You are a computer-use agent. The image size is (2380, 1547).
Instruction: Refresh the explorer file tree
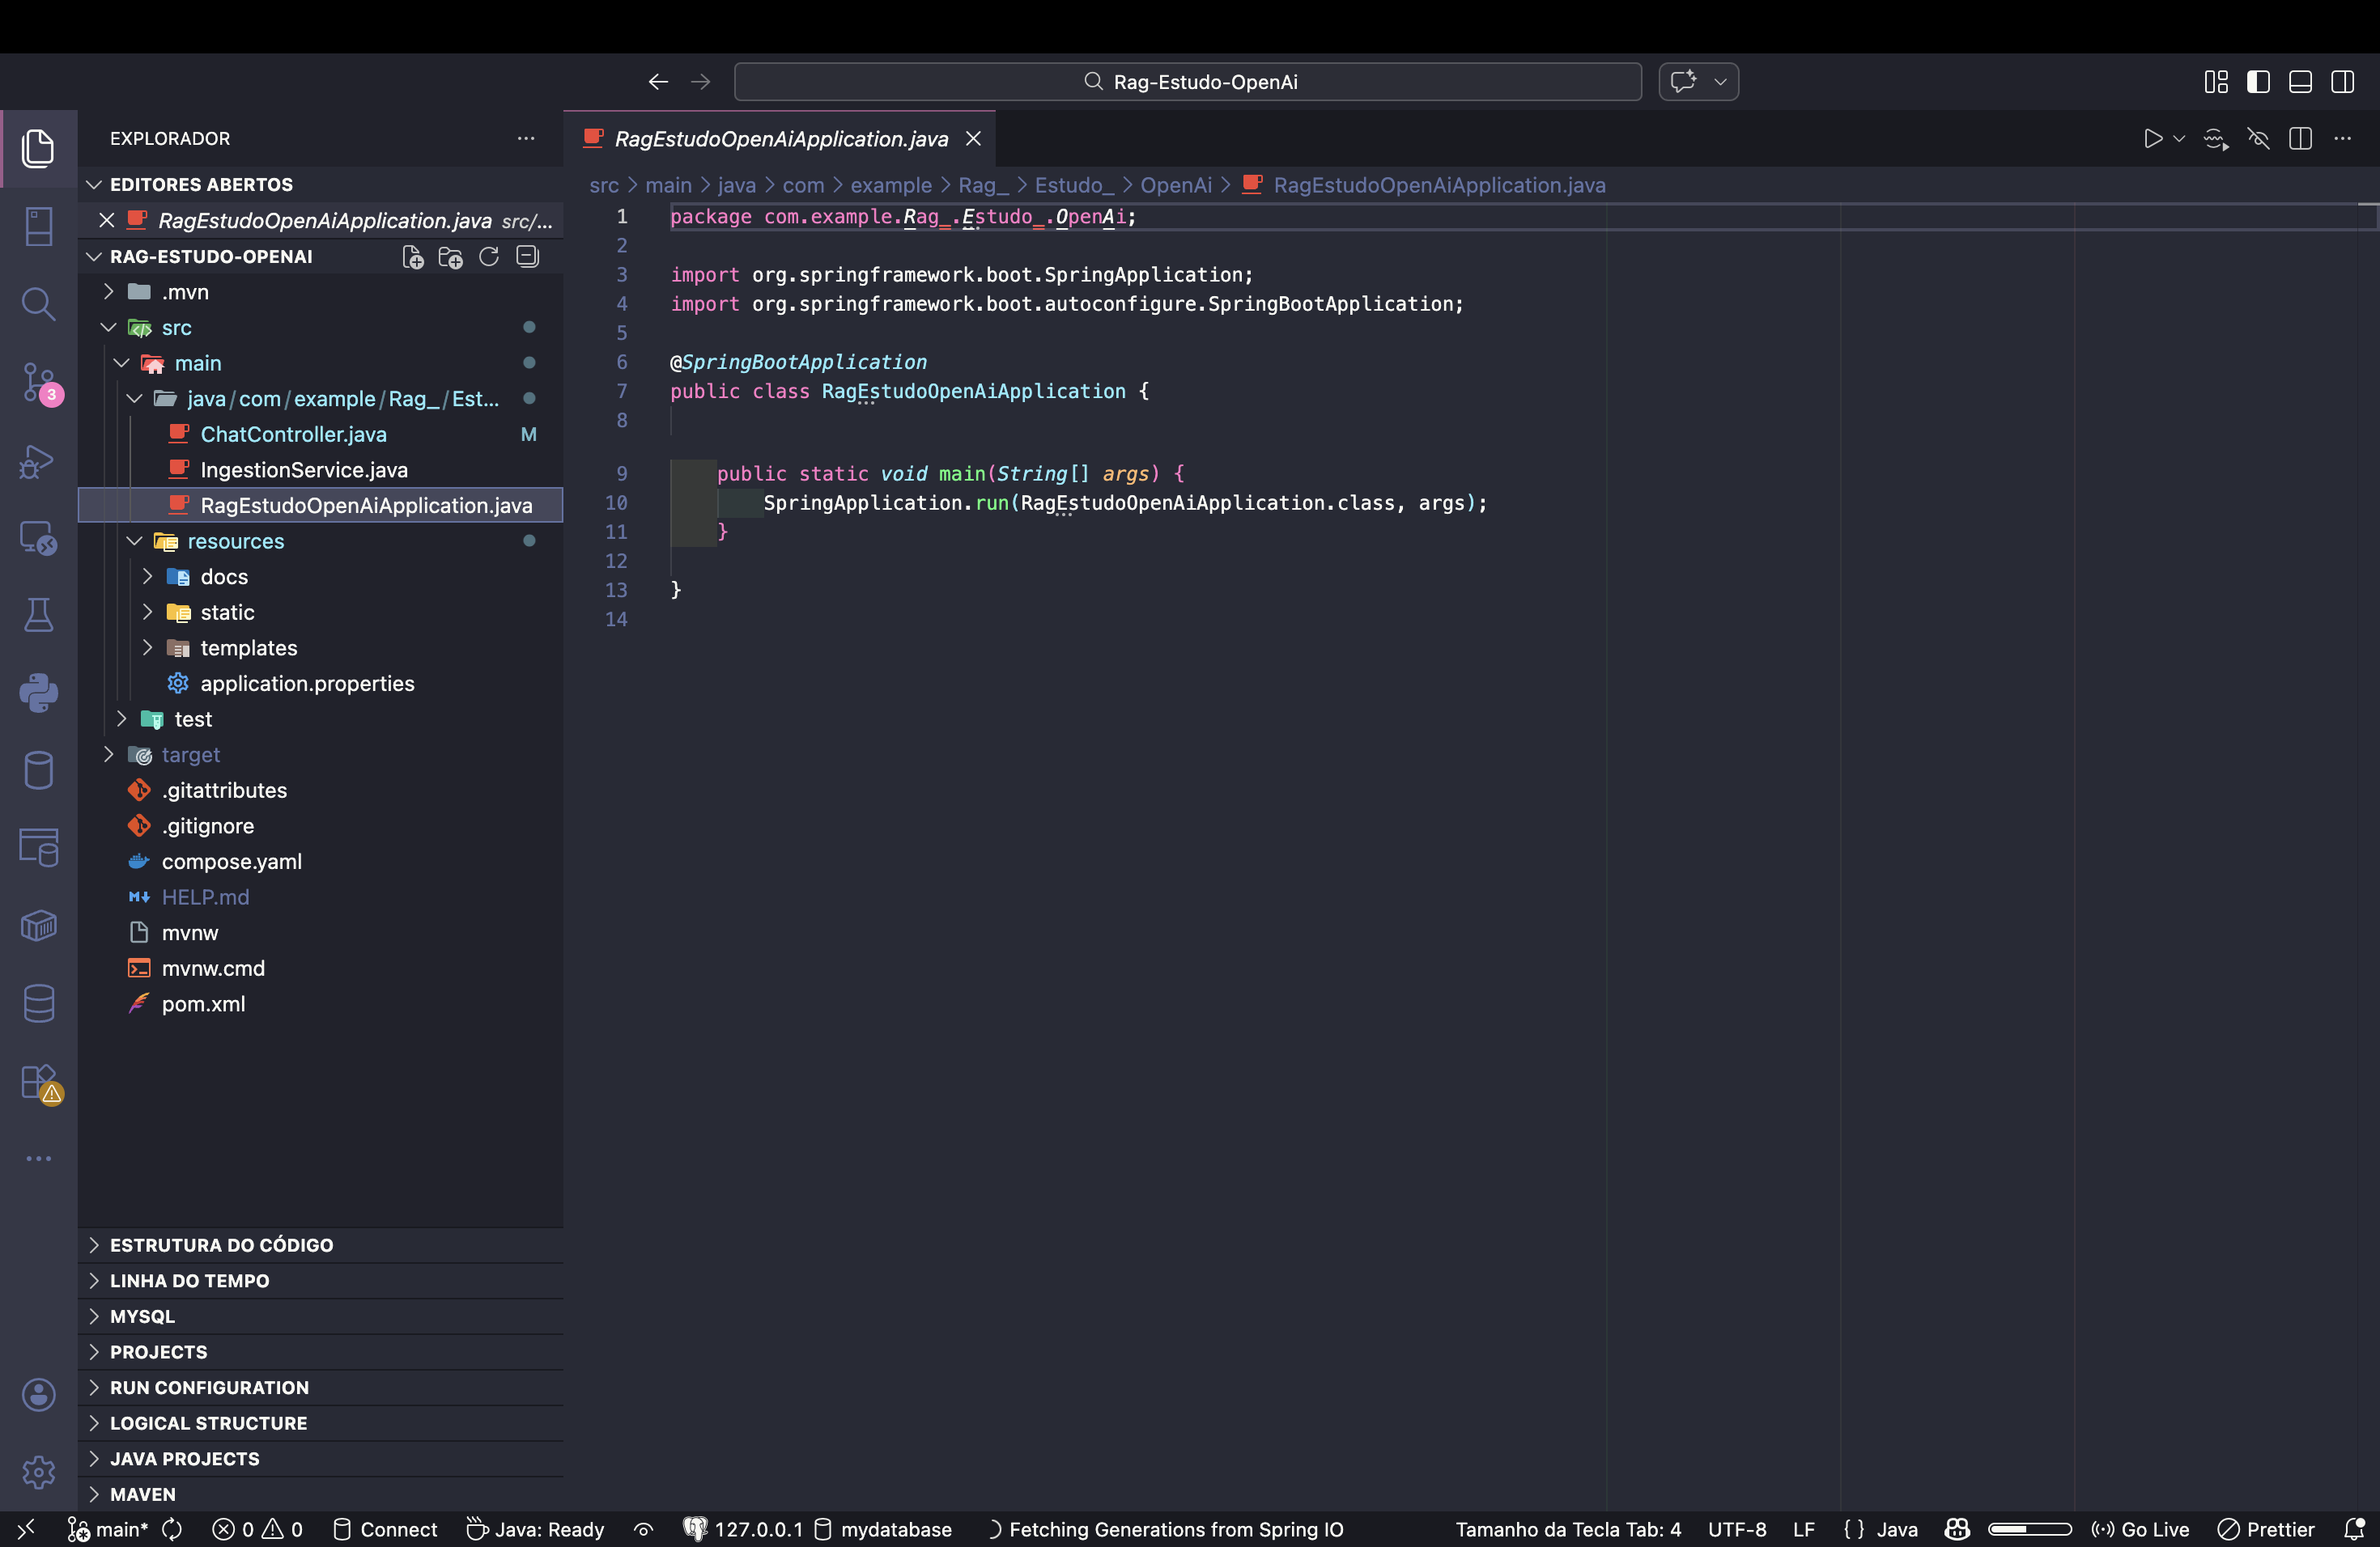coord(489,256)
